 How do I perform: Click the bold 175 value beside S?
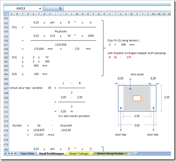point(123,45)
